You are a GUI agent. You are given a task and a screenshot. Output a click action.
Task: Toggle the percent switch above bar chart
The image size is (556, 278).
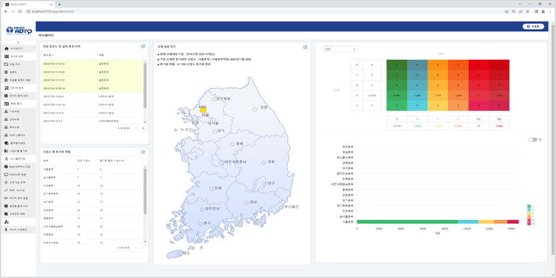click(532, 140)
